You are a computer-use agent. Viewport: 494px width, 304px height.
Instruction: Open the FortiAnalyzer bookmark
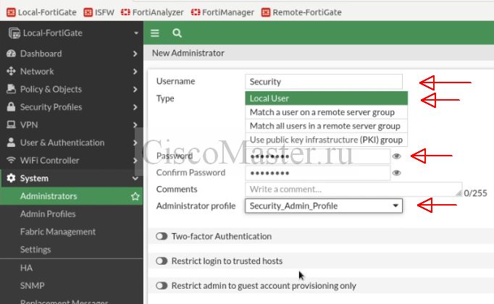pos(152,12)
